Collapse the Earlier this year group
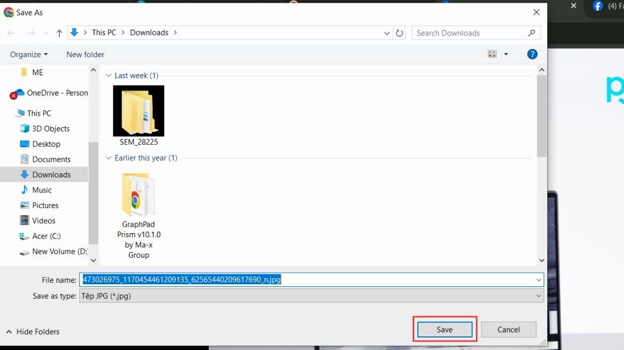The image size is (624, 350). pos(109,158)
